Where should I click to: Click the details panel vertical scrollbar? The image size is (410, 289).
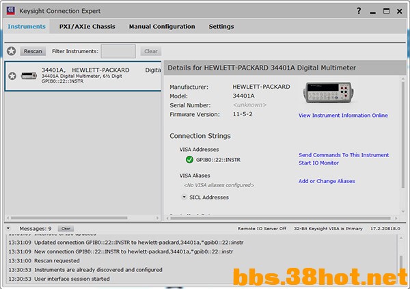(403, 135)
